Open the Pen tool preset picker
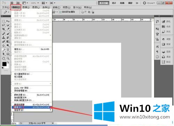 click(x=6, y=12)
